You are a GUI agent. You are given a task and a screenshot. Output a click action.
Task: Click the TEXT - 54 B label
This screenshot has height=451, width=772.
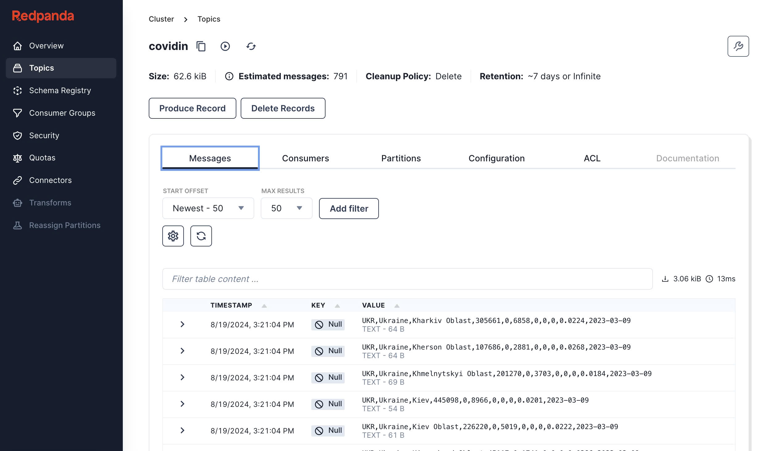(x=383, y=409)
